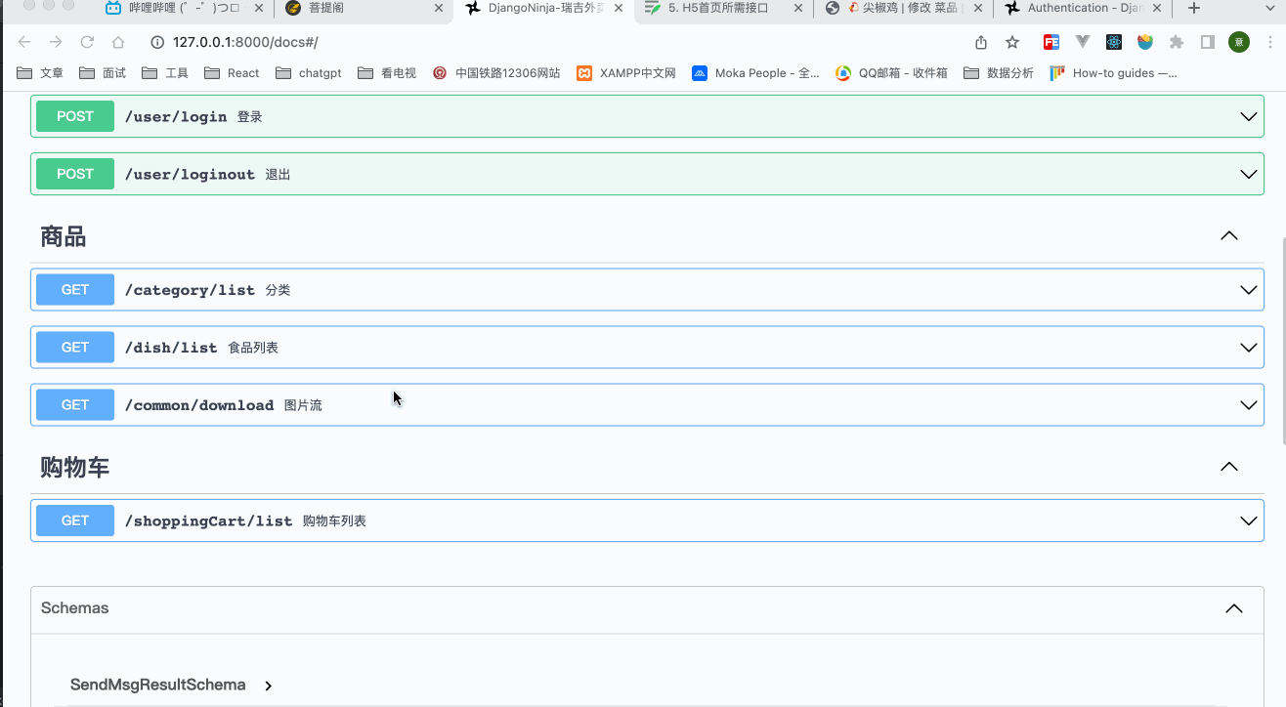Close the H5首页所需接口 tab
This screenshot has width=1286, height=707.
click(797, 8)
